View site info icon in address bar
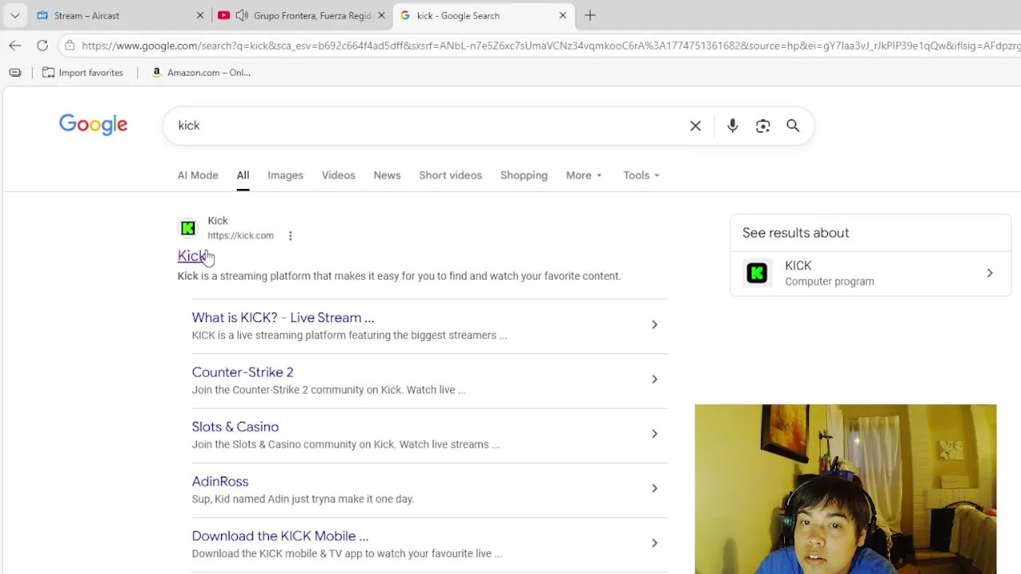 click(70, 45)
